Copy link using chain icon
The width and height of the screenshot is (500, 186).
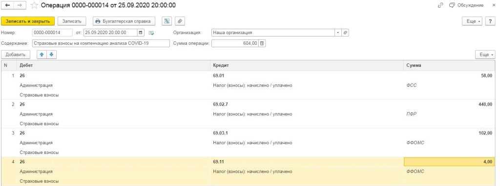coord(440,5)
